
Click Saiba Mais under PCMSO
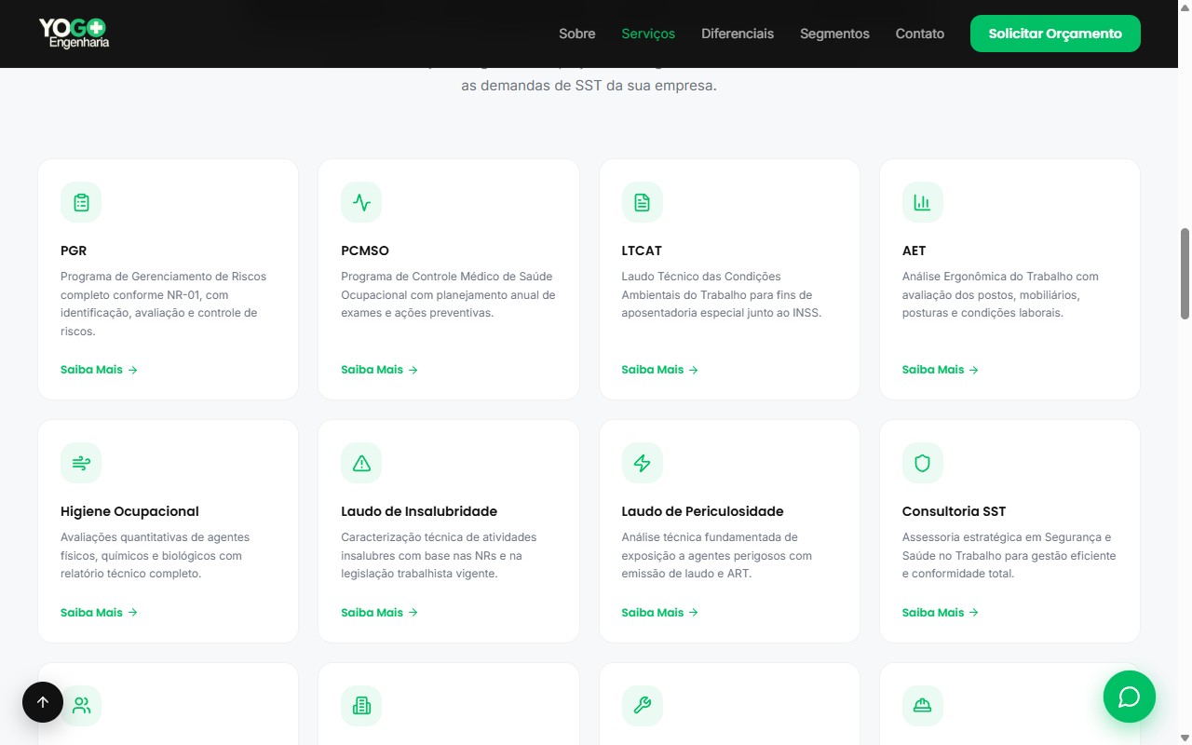click(x=379, y=370)
